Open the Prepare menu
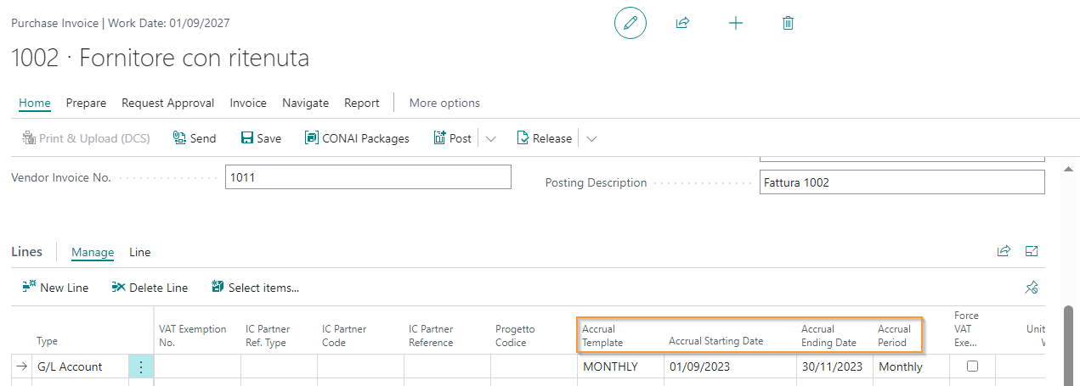This screenshot has width=1080, height=386. [86, 103]
